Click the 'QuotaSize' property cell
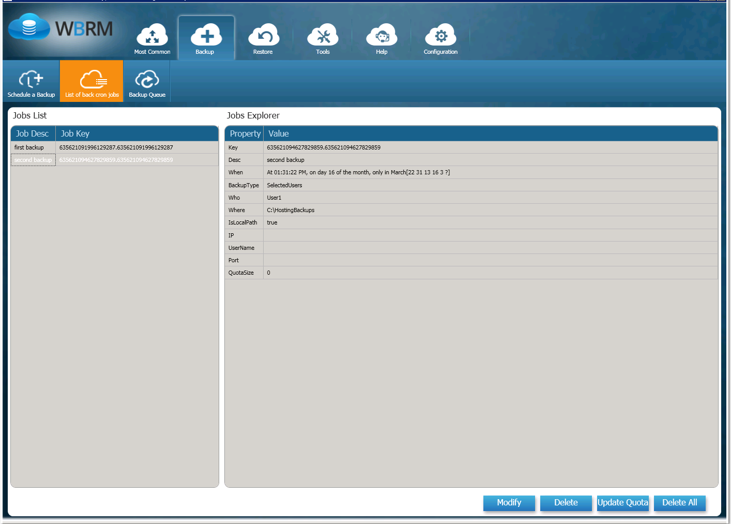 click(244, 273)
